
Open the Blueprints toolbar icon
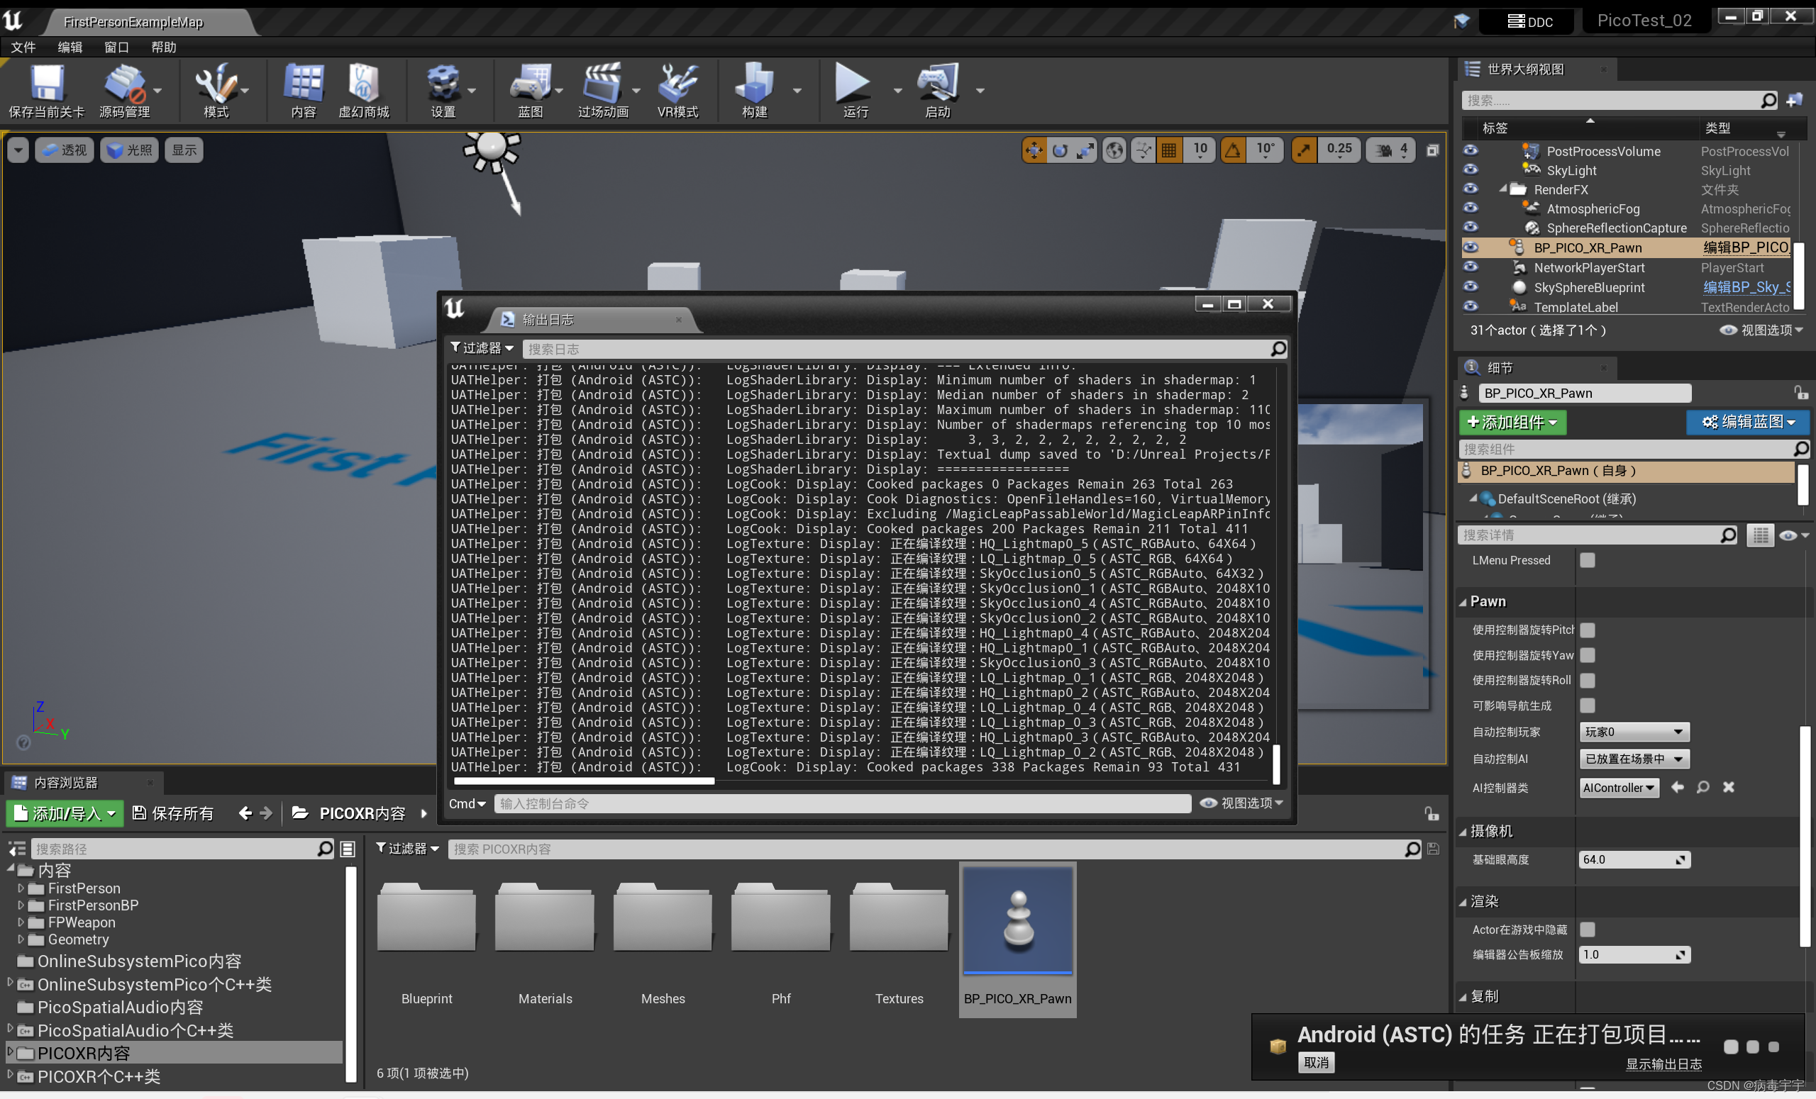530,83
